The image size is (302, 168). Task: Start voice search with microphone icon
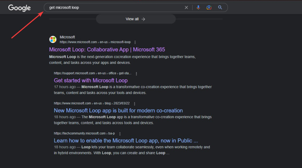(x=198, y=7)
